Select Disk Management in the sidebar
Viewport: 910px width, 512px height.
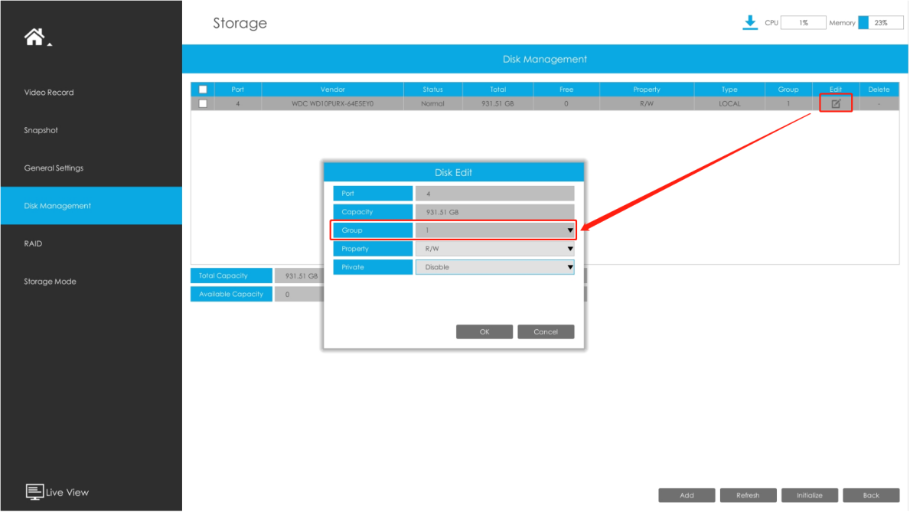(x=91, y=206)
